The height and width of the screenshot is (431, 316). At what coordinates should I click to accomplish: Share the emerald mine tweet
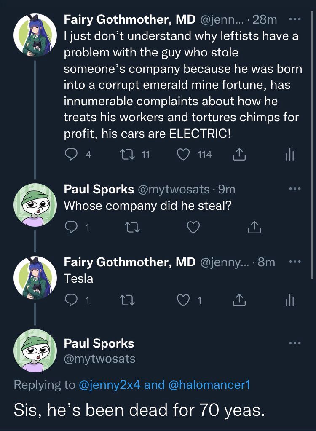(238, 155)
